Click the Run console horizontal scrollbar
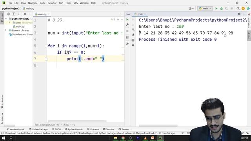Screen dimensions: 251x141 158,126
